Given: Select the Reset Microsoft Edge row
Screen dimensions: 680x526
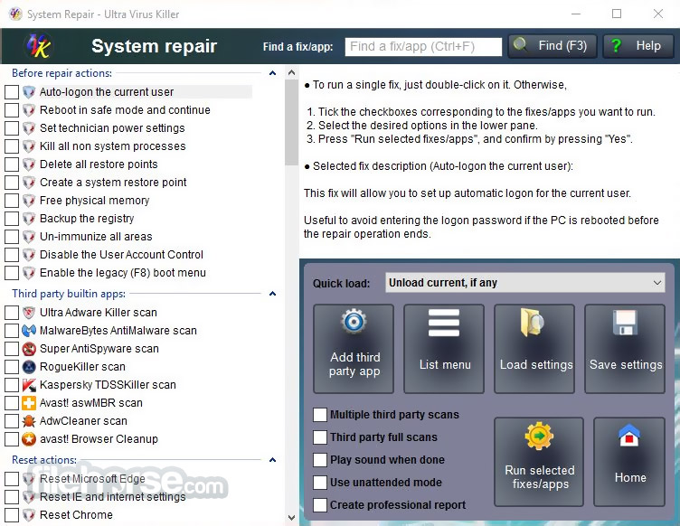Looking at the screenshot, I should click(92, 479).
